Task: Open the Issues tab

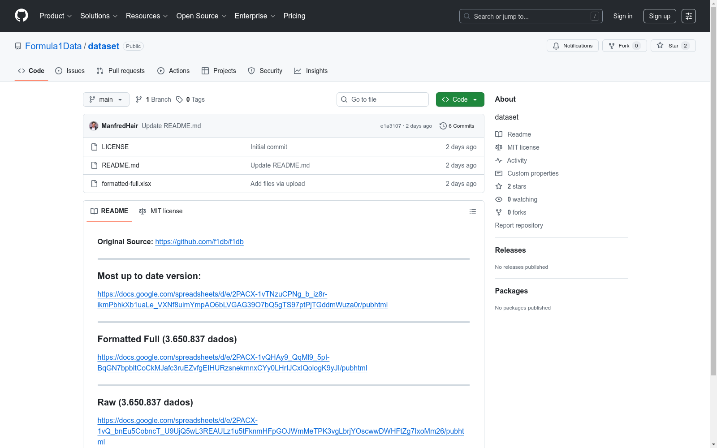Action: [x=70, y=71]
